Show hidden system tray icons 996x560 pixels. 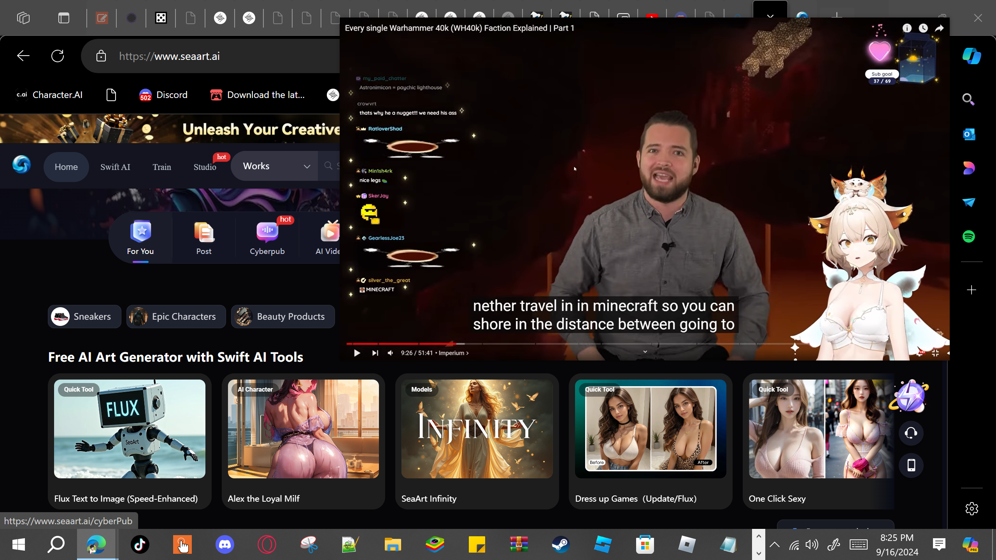click(x=774, y=544)
